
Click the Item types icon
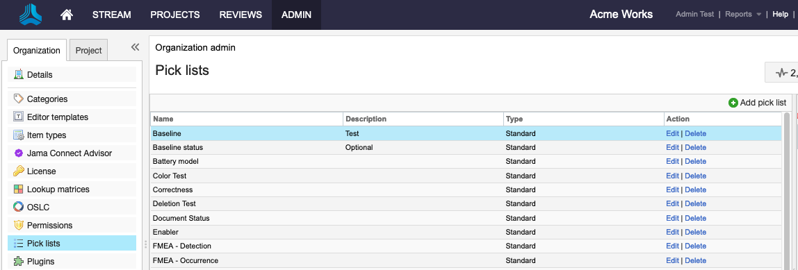coord(18,135)
